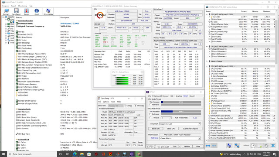The width and height of the screenshot is (279, 157).
Task: Open Sensors thermometer icon in HWiNFO toolbar
Action: [x=27, y=12]
